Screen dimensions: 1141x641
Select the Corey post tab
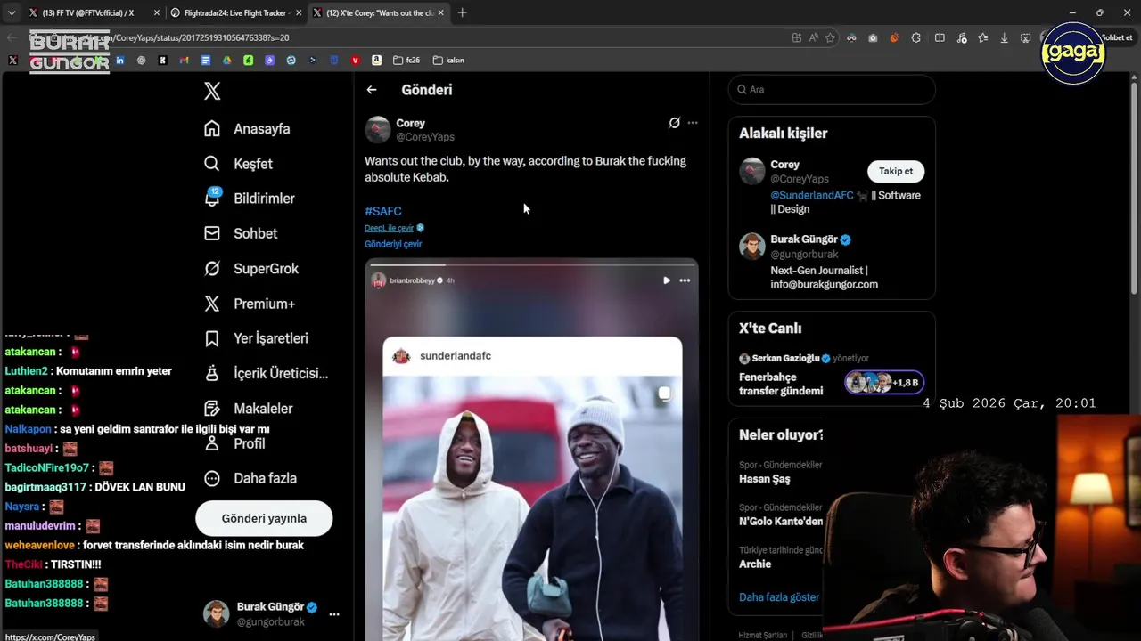[x=380, y=12]
